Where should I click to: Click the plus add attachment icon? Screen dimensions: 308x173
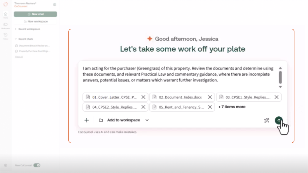[x=87, y=120]
